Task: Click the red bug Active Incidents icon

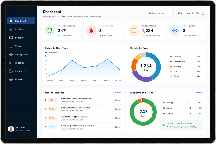Action: (x=91, y=30)
